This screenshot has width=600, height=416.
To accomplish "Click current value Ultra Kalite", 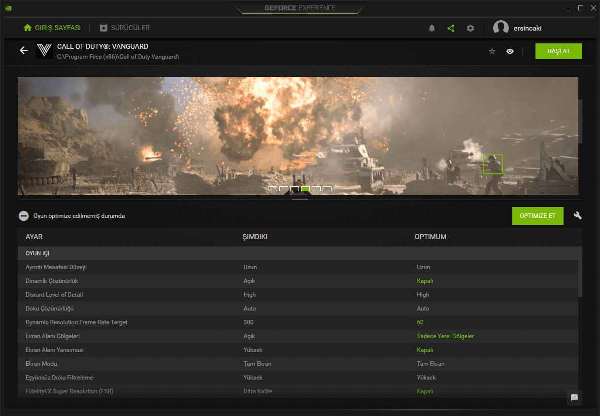I will pos(258,391).
